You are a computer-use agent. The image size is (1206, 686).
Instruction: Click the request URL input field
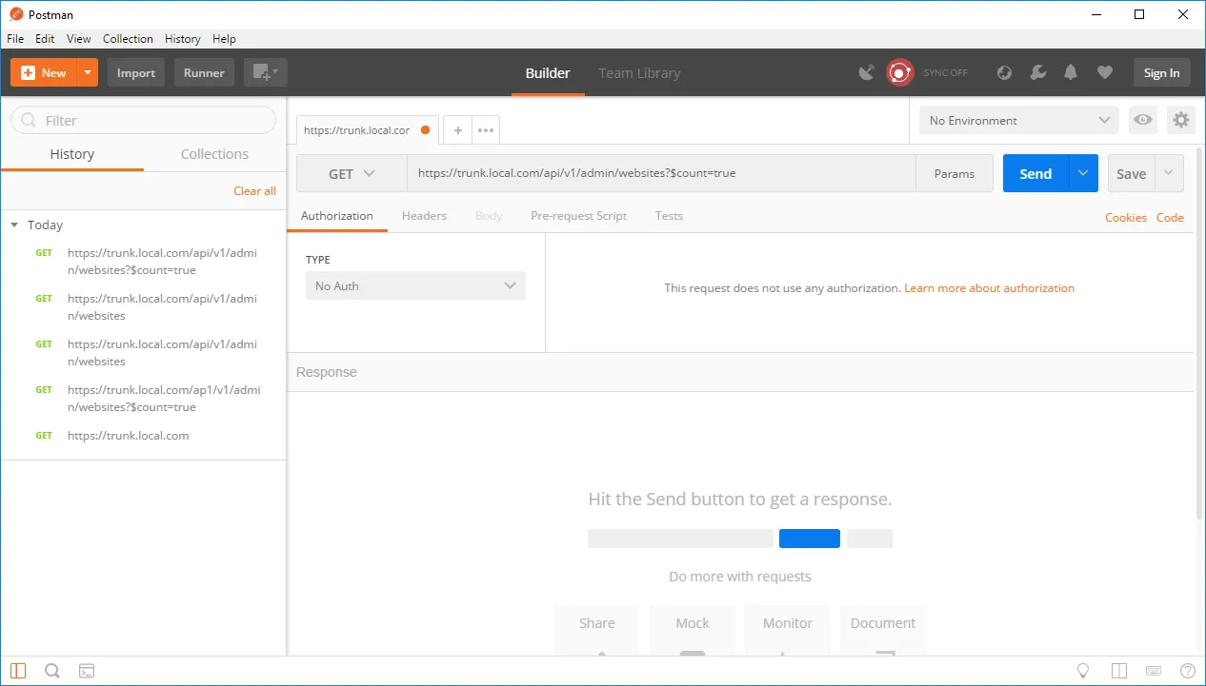pyautogui.click(x=662, y=173)
